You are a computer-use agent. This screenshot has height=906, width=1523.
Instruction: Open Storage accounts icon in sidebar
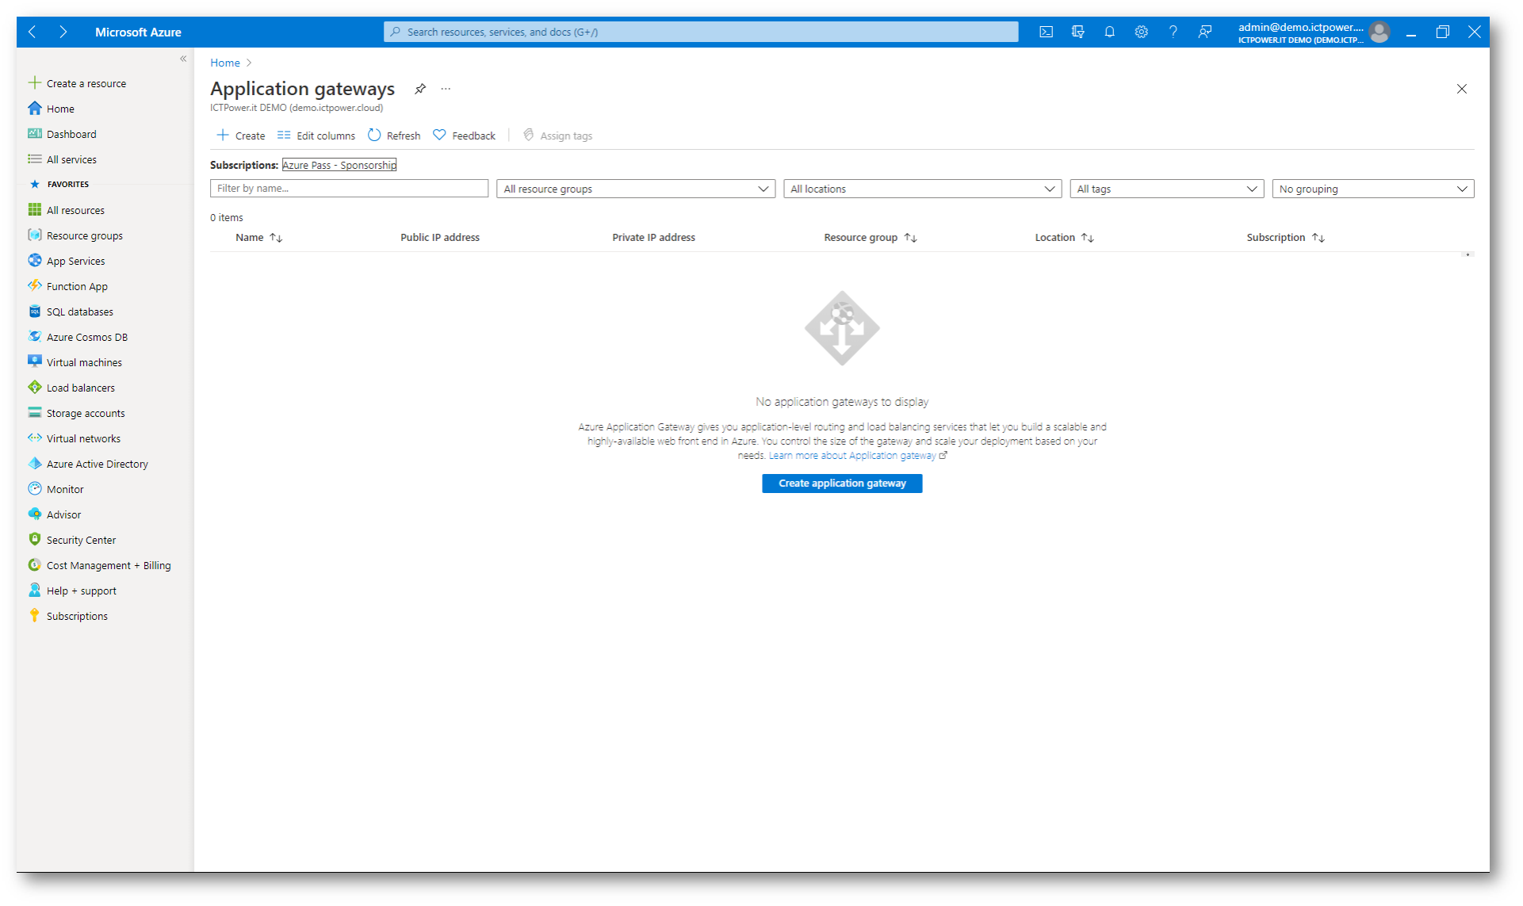[35, 413]
